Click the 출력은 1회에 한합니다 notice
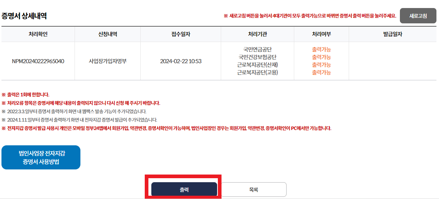This screenshot has width=439, height=199. [x=25, y=95]
